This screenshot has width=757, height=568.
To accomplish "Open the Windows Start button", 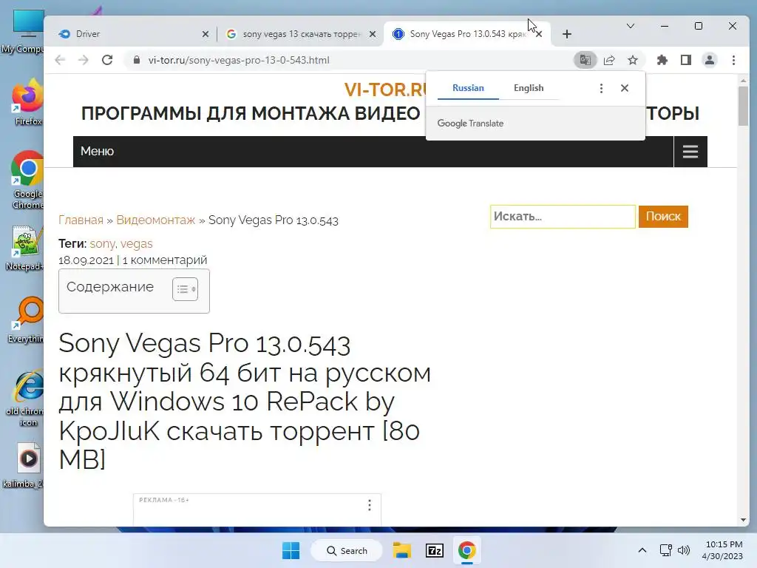I will [291, 550].
